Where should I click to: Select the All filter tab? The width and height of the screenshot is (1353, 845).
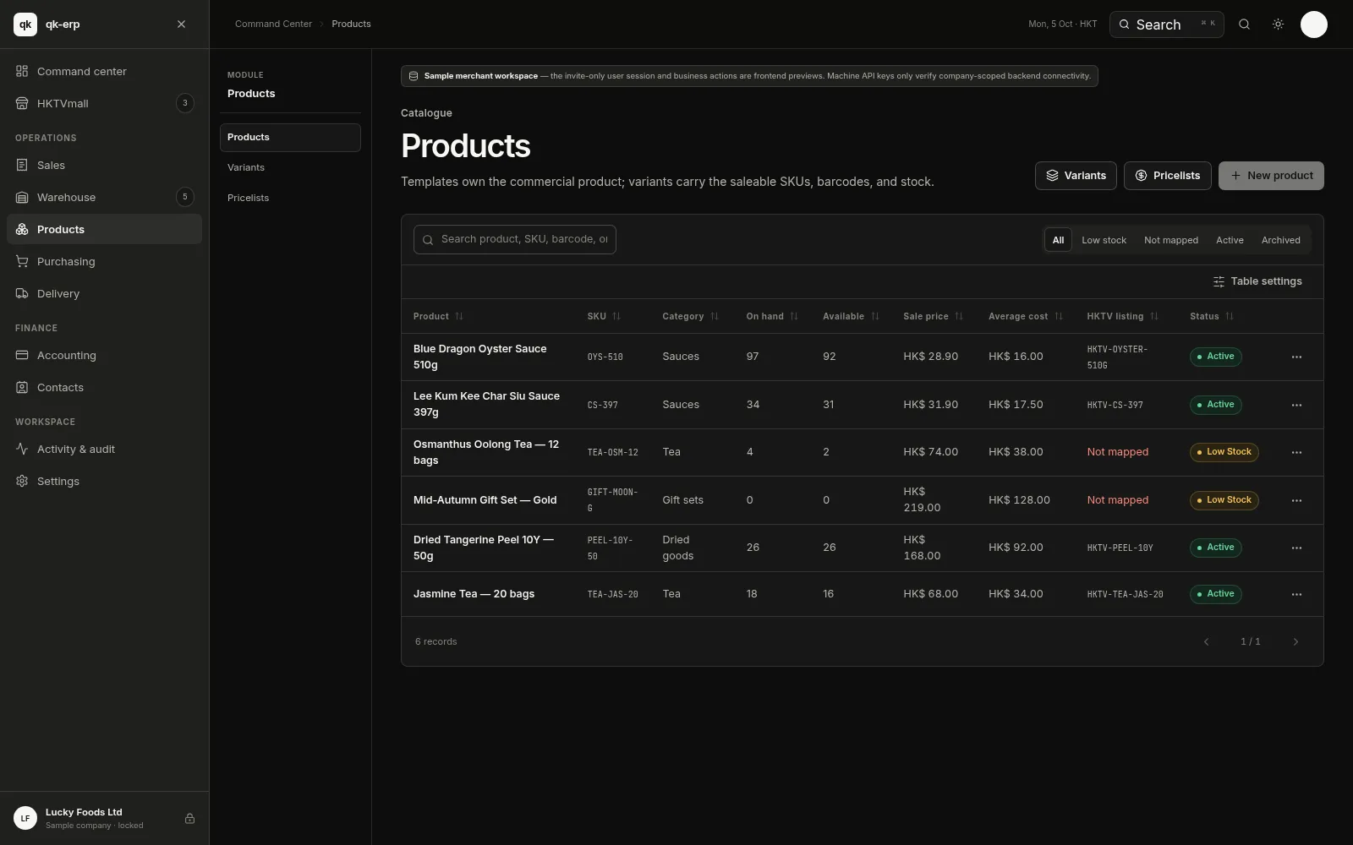click(x=1058, y=241)
